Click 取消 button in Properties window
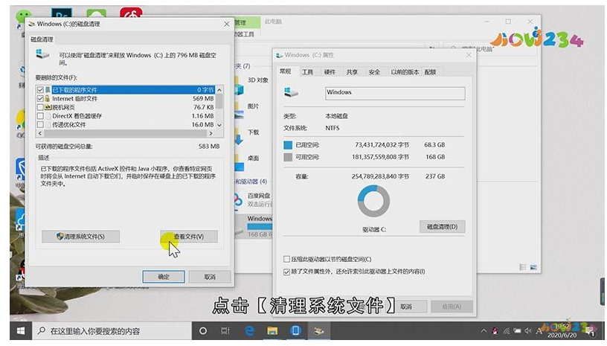Image resolution: width=607 pixels, height=346 pixels. (x=406, y=307)
